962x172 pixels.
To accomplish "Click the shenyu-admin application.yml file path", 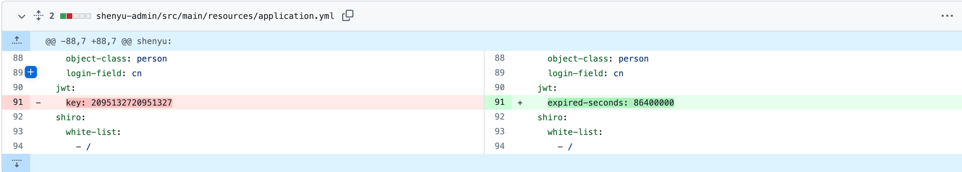I will tap(215, 16).
